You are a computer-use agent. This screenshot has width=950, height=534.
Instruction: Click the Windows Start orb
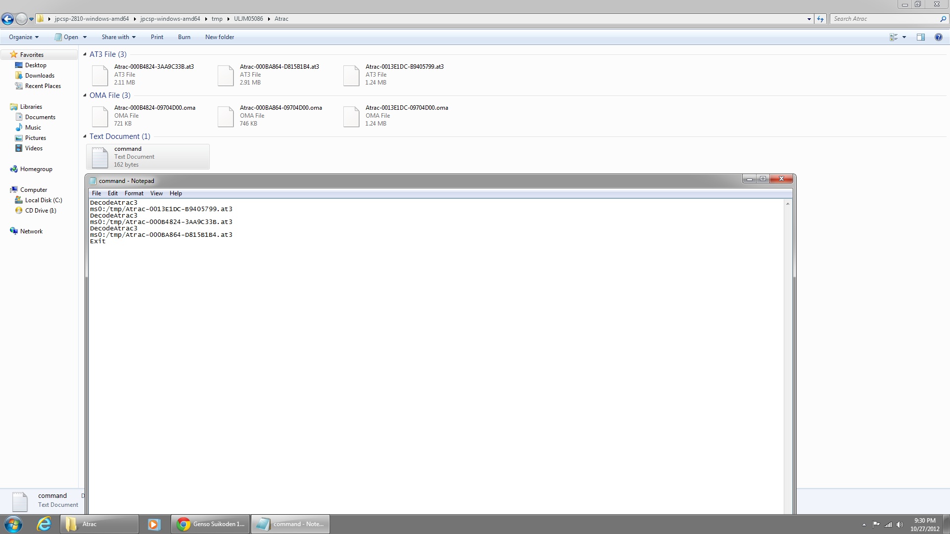point(13,524)
